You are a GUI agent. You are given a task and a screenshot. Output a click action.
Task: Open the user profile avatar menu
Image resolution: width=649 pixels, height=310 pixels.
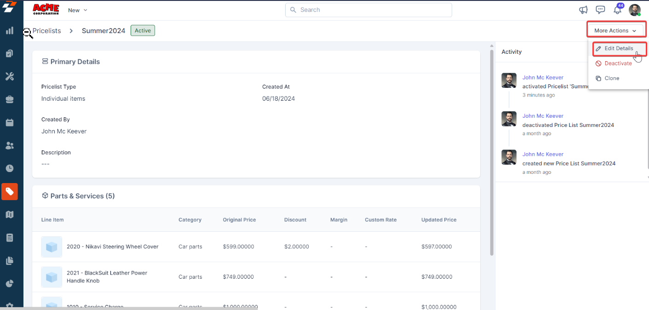[x=635, y=10]
